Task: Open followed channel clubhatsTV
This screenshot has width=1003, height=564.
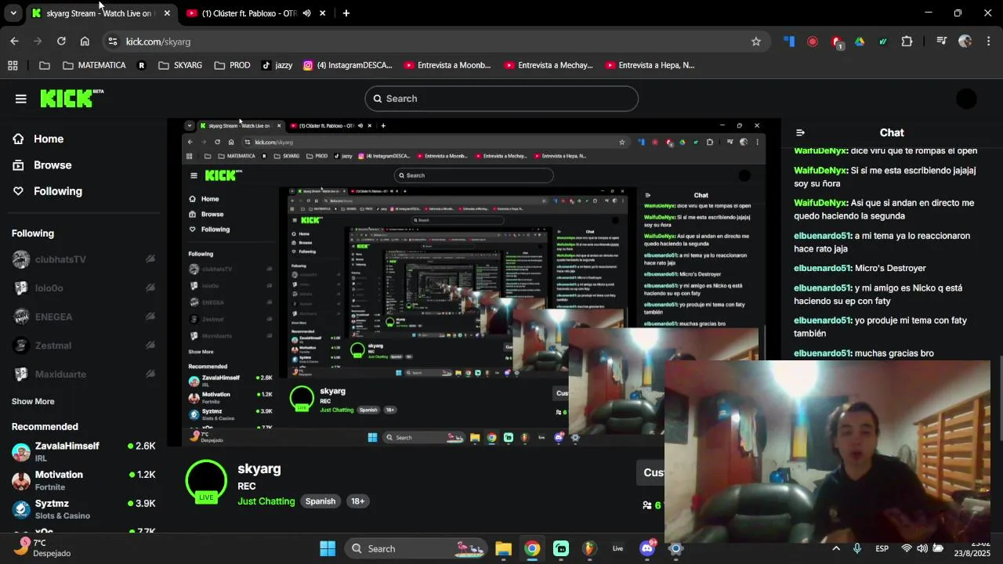Action: (82, 259)
